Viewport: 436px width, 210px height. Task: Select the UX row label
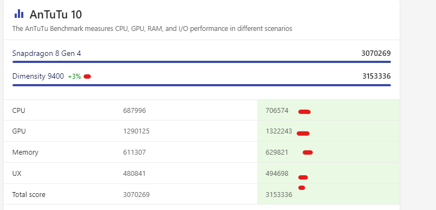click(x=17, y=174)
